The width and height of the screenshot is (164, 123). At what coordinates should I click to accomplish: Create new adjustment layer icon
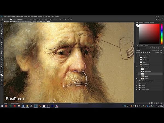tap(154, 103)
